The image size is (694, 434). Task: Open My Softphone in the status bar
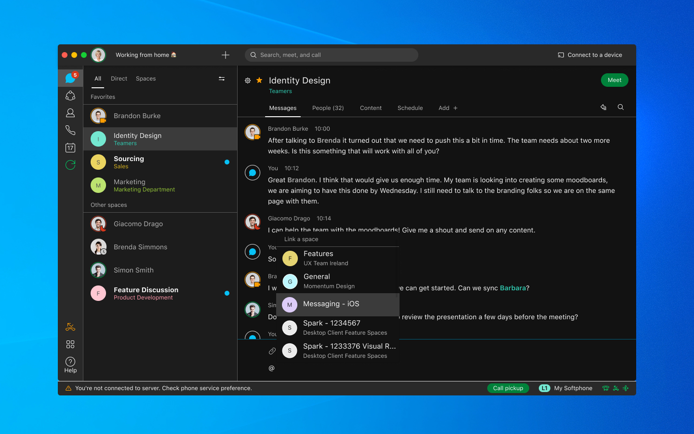click(x=573, y=388)
